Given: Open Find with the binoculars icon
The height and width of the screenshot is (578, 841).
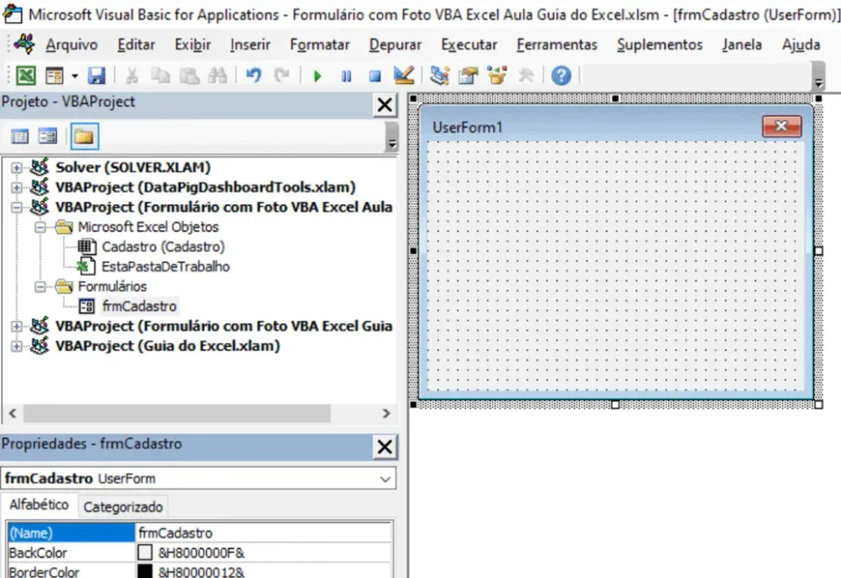Looking at the screenshot, I should pos(217,75).
